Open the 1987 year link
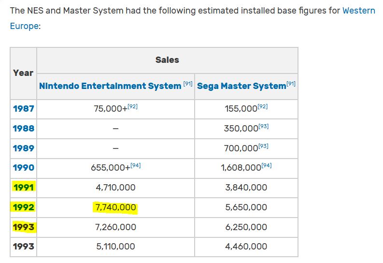The height and width of the screenshot is (263, 383). [x=24, y=108]
